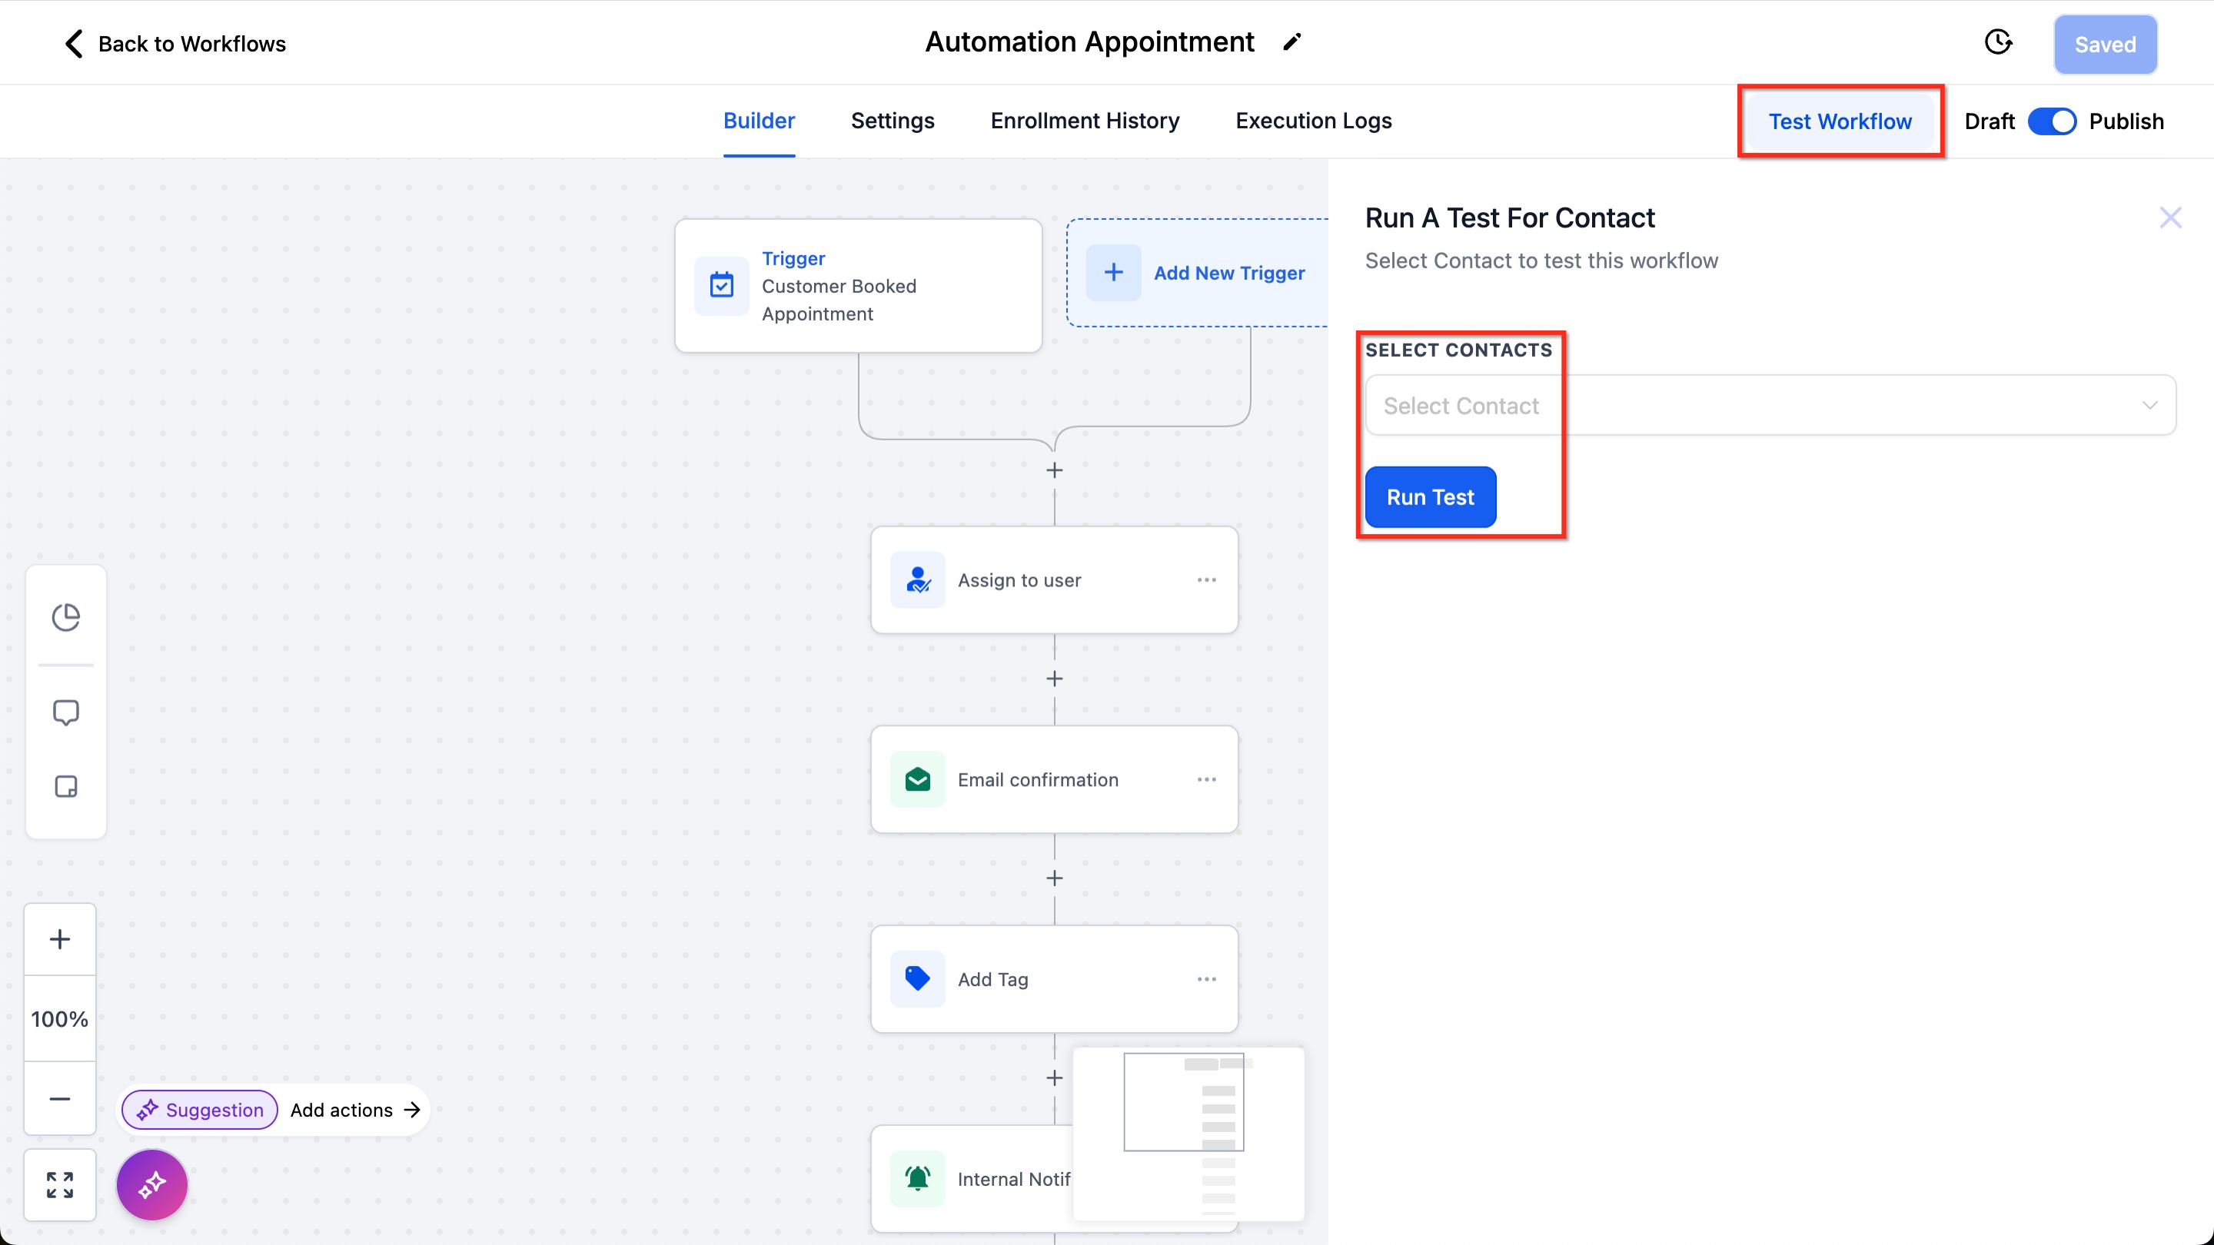Zoom out the canvas with minus button
The height and width of the screenshot is (1245, 2214).
59,1099
